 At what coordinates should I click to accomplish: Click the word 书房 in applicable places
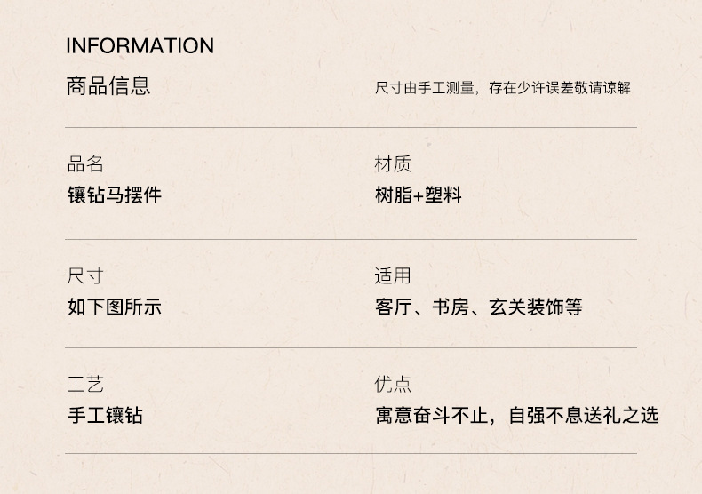(x=451, y=307)
